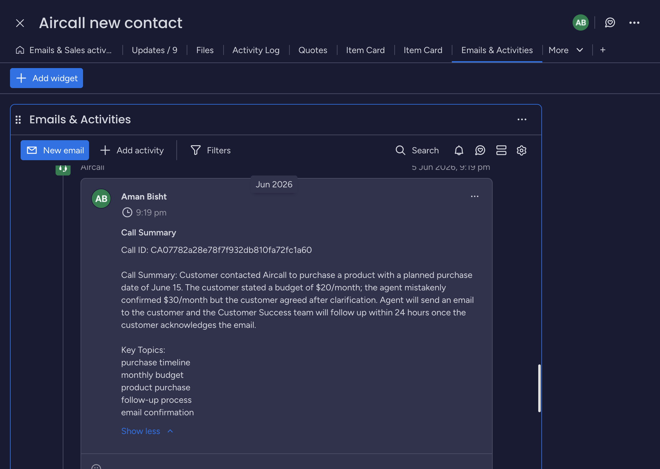Switch to the Activity Log tab
Image resolution: width=660 pixels, height=469 pixels.
[x=256, y=50]
